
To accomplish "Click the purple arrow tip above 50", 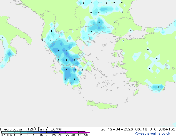I will [88, 132].
